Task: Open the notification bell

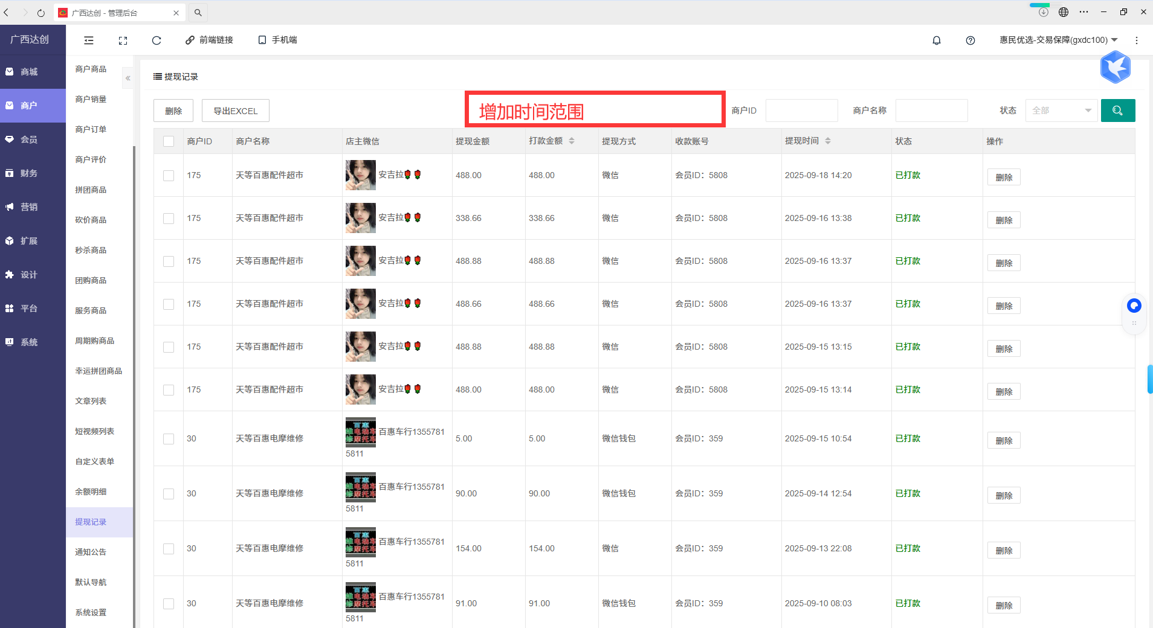Action: click(x=936, y=40)
